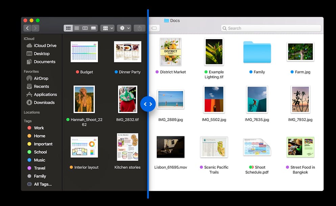
Task: Select Documents in the iCloud section
Action: [44, 62]
